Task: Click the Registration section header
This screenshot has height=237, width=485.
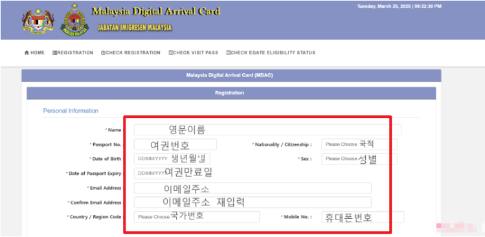Action: tap(231, 93)
